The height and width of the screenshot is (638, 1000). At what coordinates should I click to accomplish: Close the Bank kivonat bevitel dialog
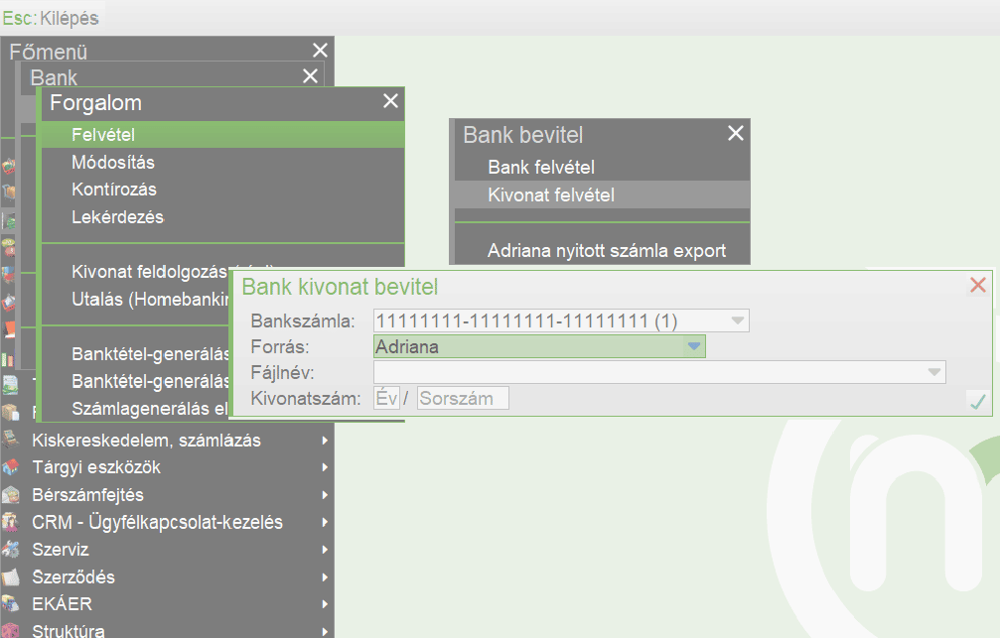[978, 285]
